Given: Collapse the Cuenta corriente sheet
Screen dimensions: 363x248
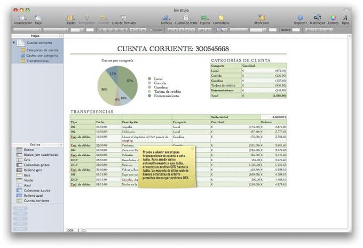Looking at the screenshot, I should tap(14, 43).
